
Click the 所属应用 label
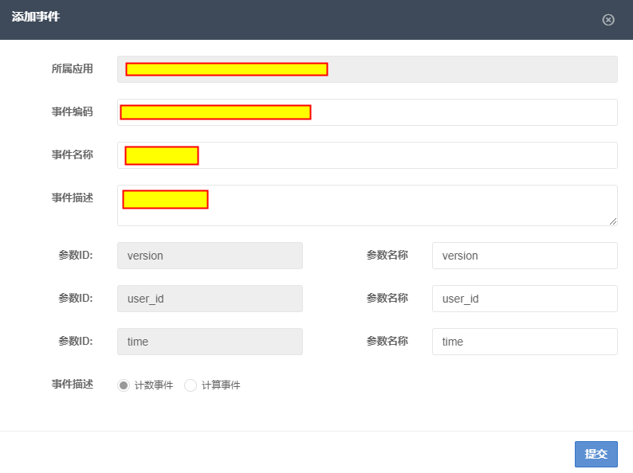point(73,68)
